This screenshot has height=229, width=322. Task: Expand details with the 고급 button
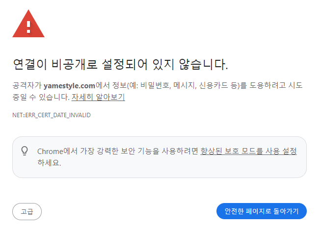pyautogui.click(x=27, y=211)
